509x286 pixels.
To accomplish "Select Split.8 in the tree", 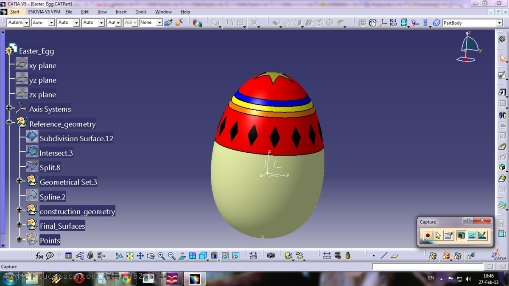I will 50,168.
